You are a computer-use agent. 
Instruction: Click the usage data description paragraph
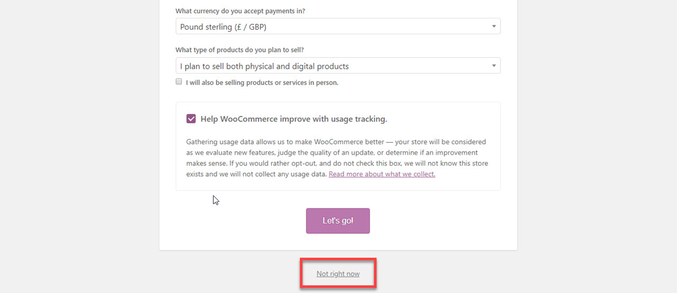tap(337, 158)
